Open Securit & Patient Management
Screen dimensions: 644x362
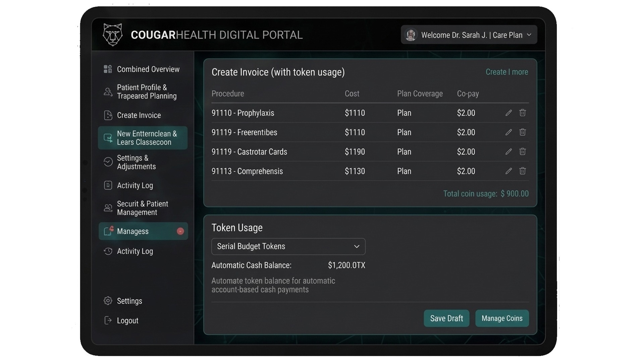[142, 208]
